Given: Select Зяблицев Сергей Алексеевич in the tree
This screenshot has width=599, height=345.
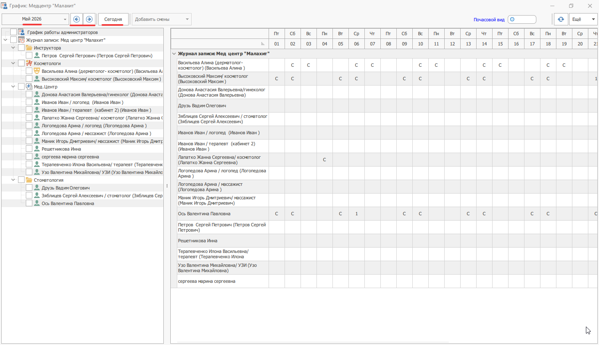Looking at the screenshot, I should pyautogui.click(x=102, y=196).
